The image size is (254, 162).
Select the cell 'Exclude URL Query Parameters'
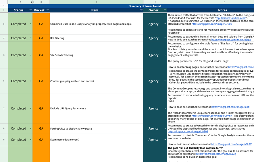(x=96, y=108)
